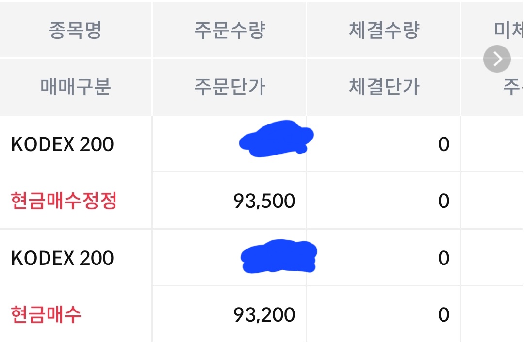Select the 체결수량 column header
This screenshot has height=342, width=524.
click(384, 30)
